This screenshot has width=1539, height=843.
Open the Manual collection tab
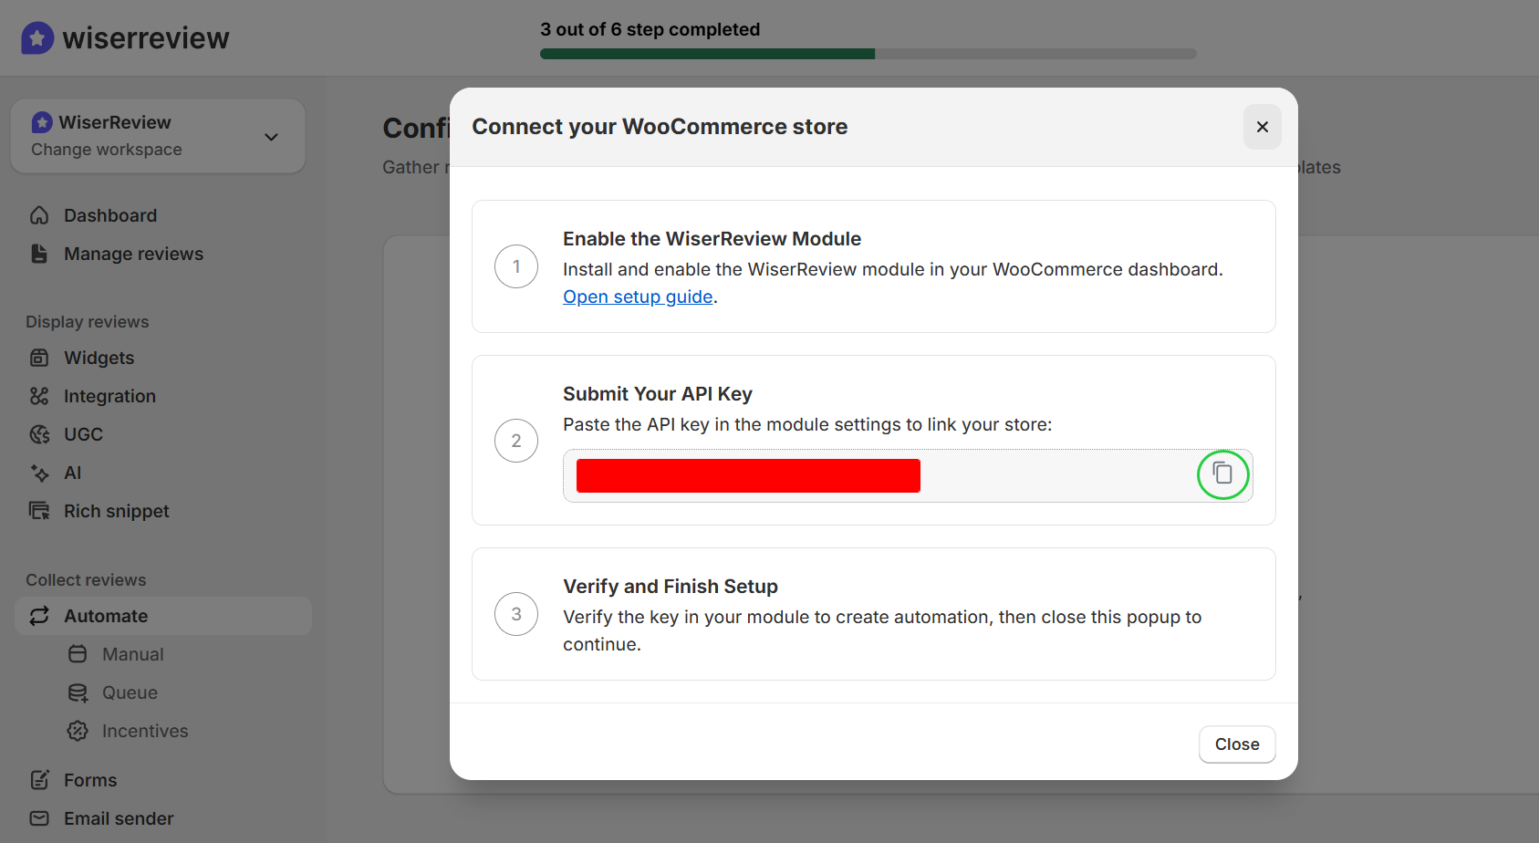133,654
